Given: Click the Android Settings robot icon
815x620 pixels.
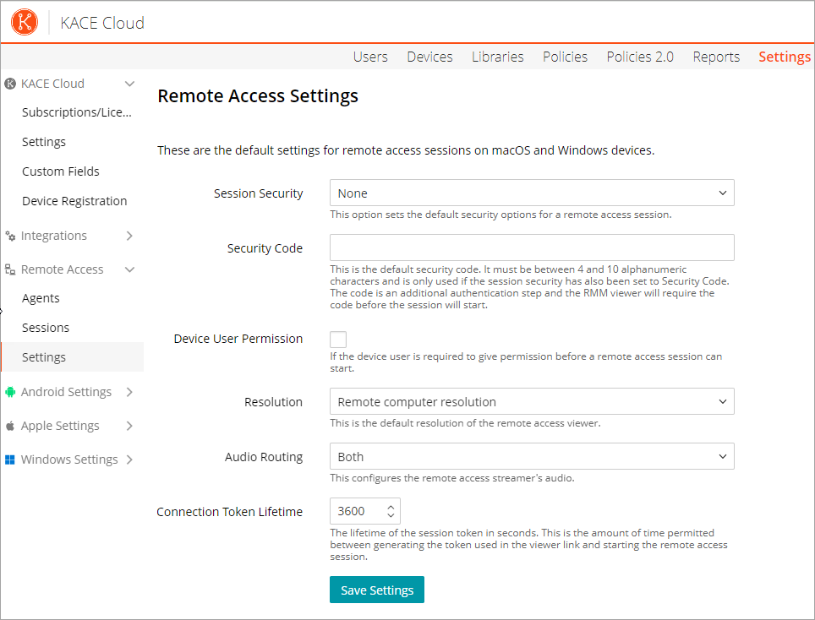Looking at the screenshot, I should [x=10, y=392].
